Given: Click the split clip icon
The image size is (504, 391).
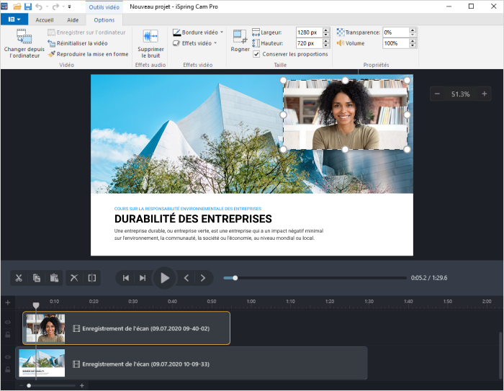Looking at the screenshot, I should 92,278.
